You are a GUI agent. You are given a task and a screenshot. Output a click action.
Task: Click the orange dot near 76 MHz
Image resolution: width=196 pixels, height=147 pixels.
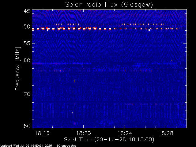[72, 113]
